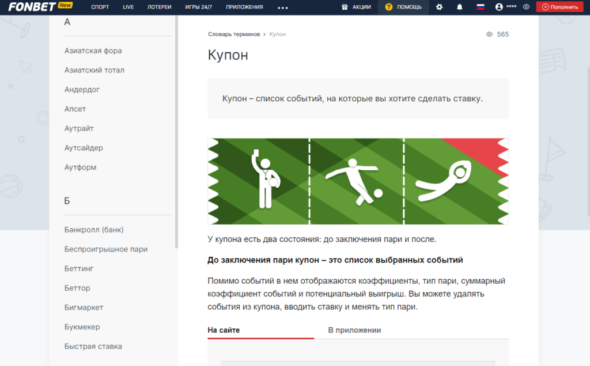
Task: Click the Купон page heading
Action: tap(228, 55)
